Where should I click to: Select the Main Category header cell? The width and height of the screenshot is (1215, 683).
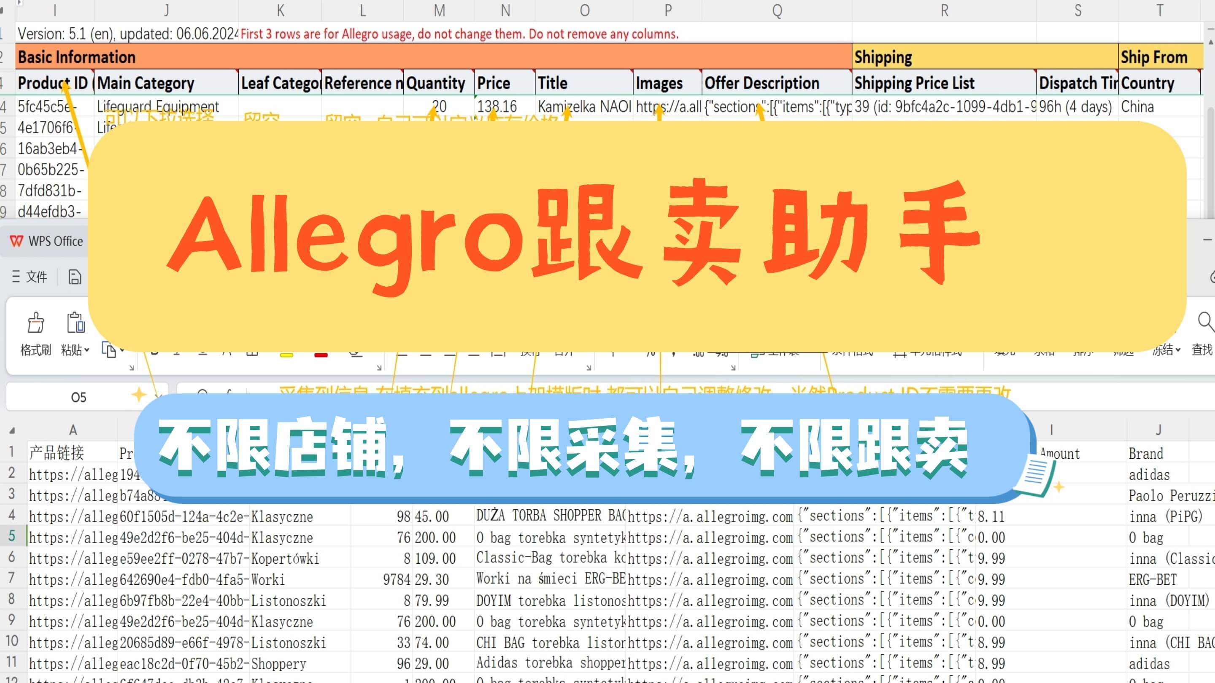[x=167, y=83]
